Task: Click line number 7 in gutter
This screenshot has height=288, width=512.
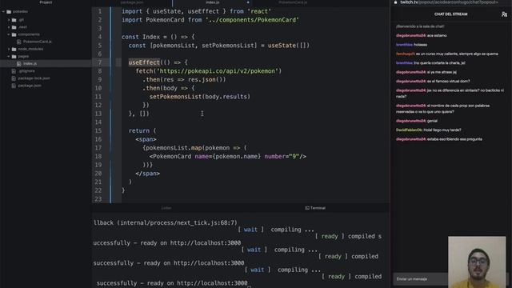Action: [100, 62]
